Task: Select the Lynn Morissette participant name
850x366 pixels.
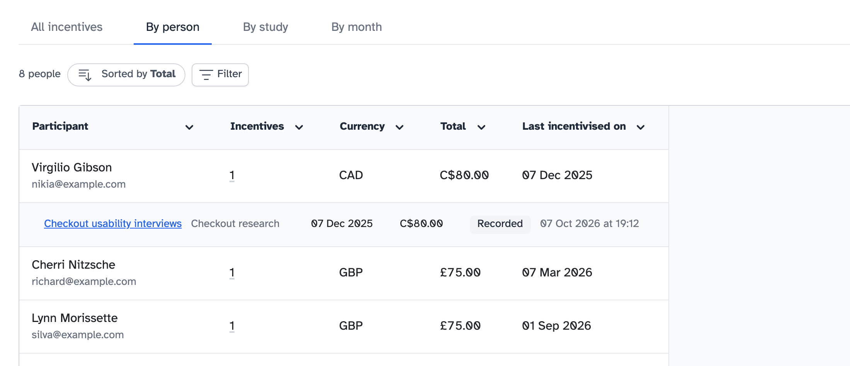Action: [x=75, y=318]
